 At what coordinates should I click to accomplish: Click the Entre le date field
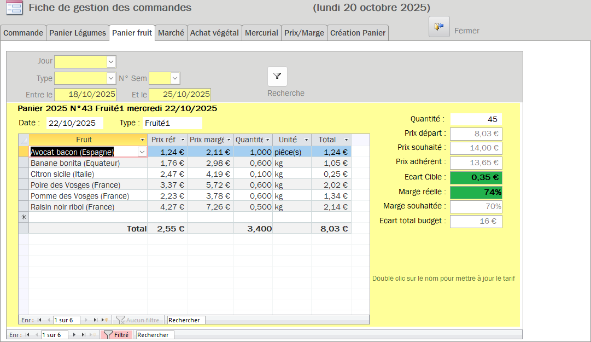pos(85,95)
